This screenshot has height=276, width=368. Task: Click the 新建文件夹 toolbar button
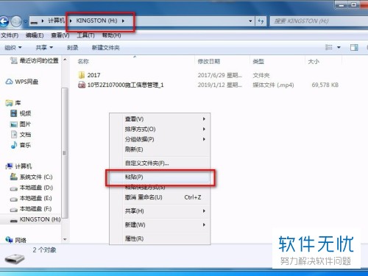(x=106, y=48)
